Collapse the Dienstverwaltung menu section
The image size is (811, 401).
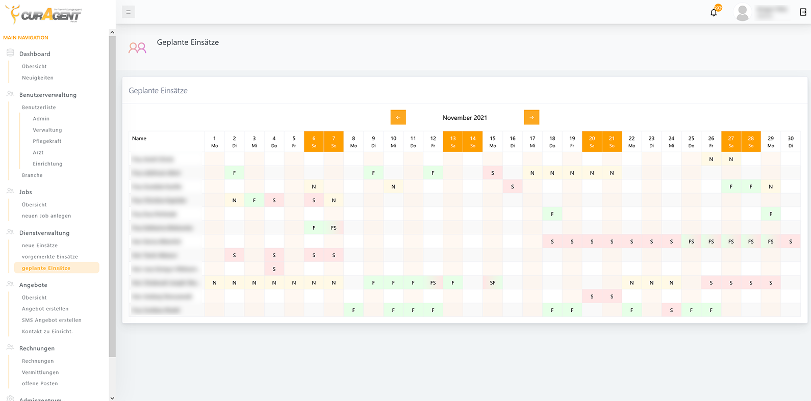click(x=44, y=233)
